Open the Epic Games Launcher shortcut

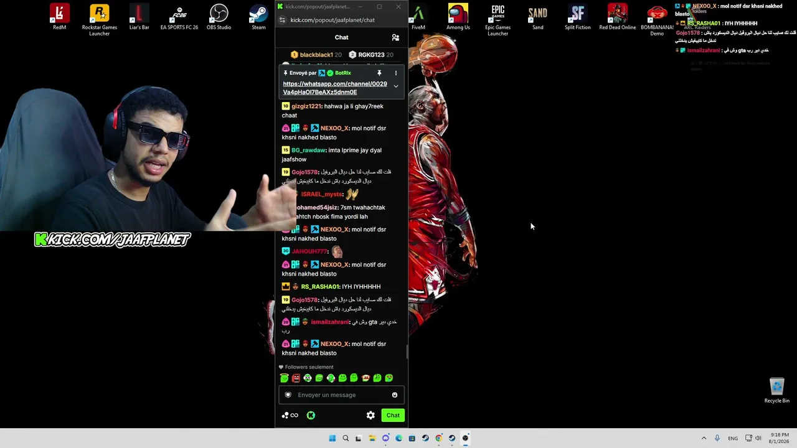point(498,20)
